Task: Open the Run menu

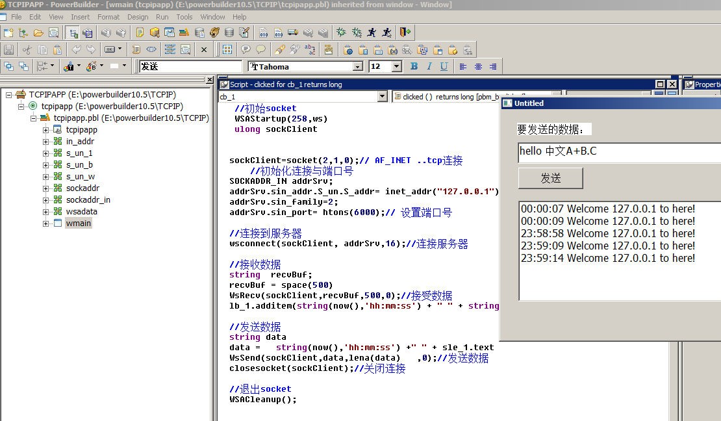Action: [x=162, y=17]
